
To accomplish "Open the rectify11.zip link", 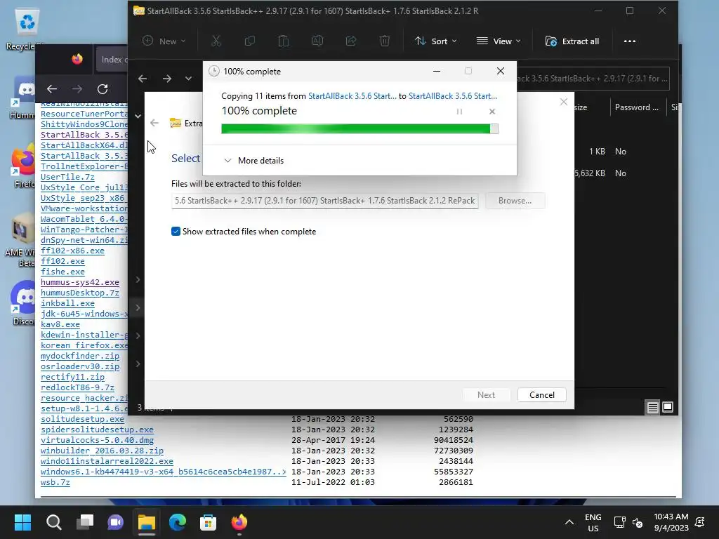I will point(72,377).
